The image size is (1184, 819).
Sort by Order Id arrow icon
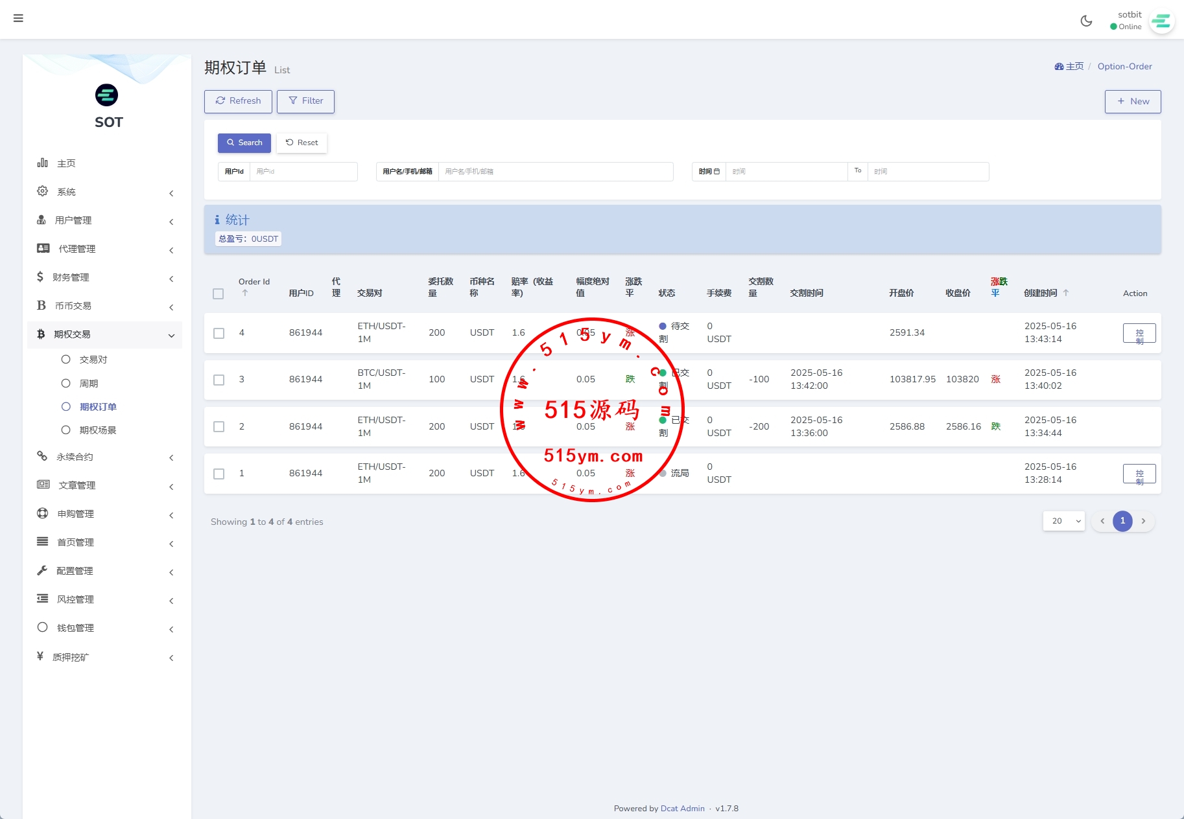click(245, 294)
